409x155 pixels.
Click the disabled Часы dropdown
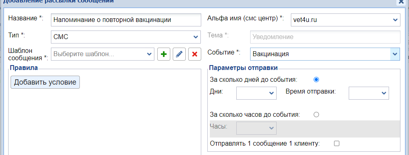256,128
